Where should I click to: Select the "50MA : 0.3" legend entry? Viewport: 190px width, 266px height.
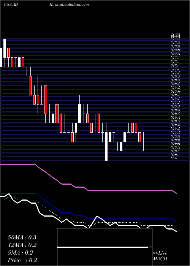click(22, 237)
